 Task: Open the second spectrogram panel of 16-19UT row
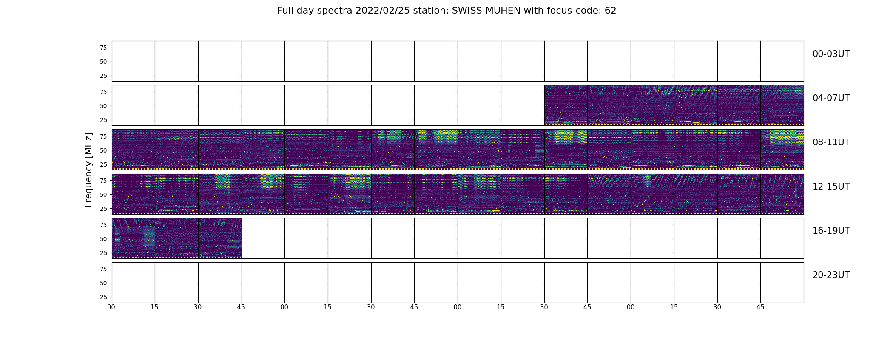(177, 238)
